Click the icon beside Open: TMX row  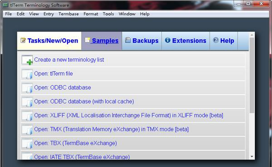click(x=27, y=129)
